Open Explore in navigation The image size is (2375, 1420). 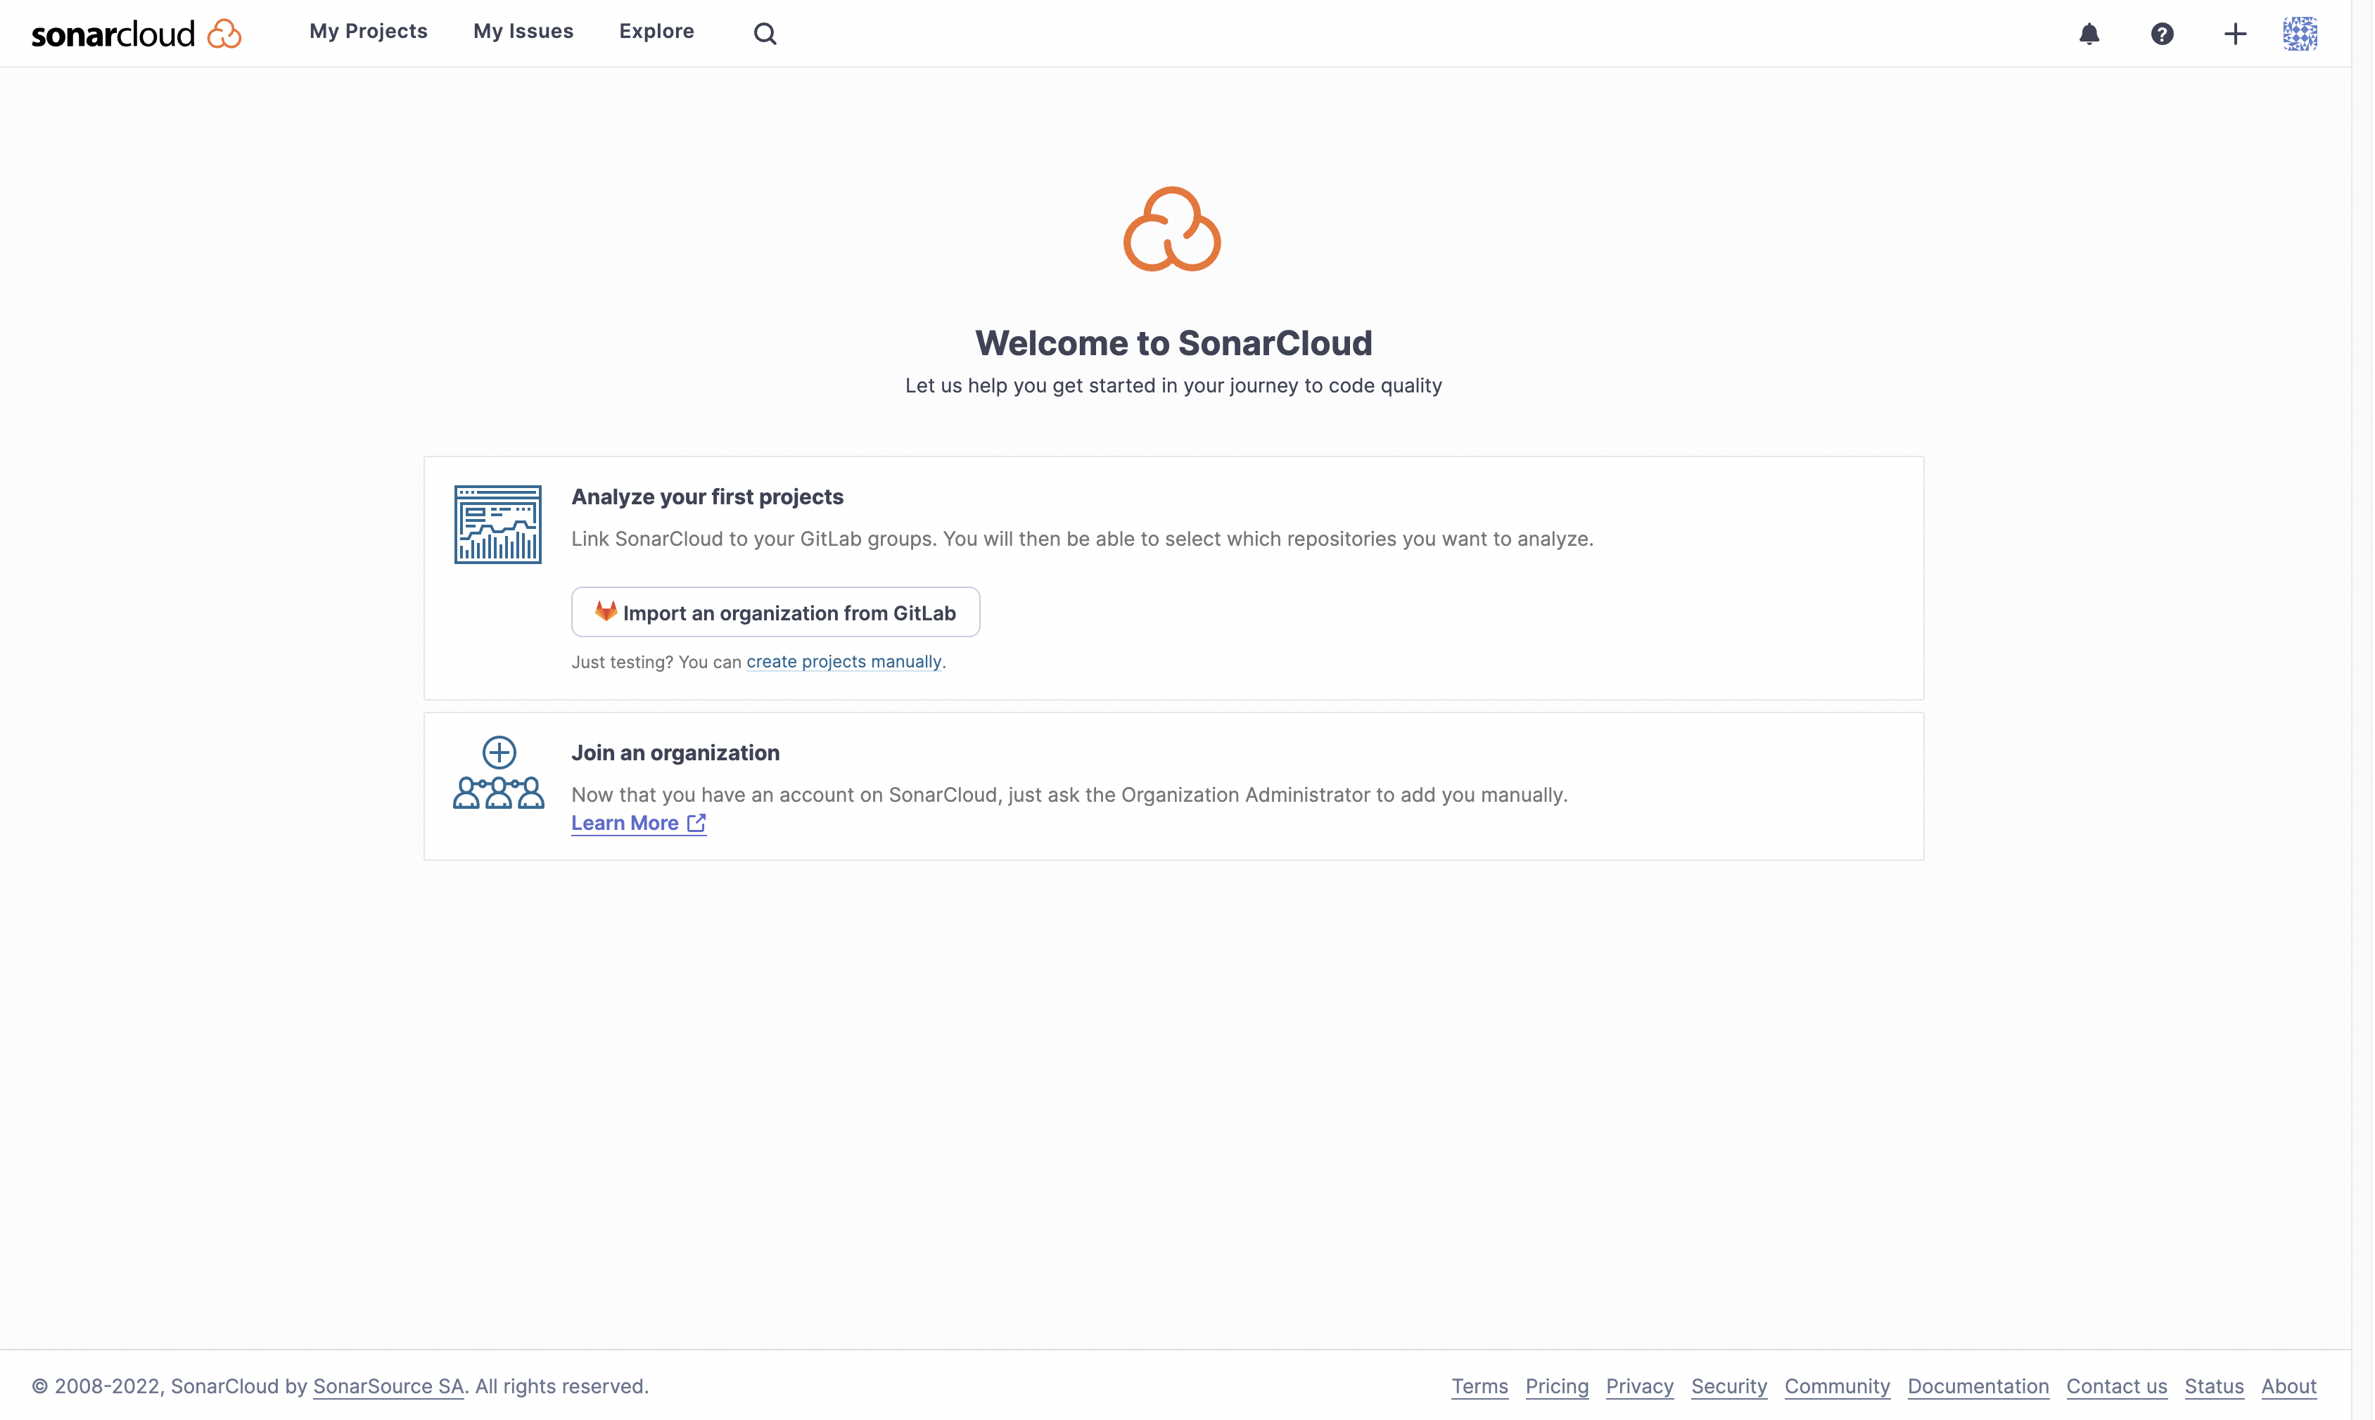656,32
